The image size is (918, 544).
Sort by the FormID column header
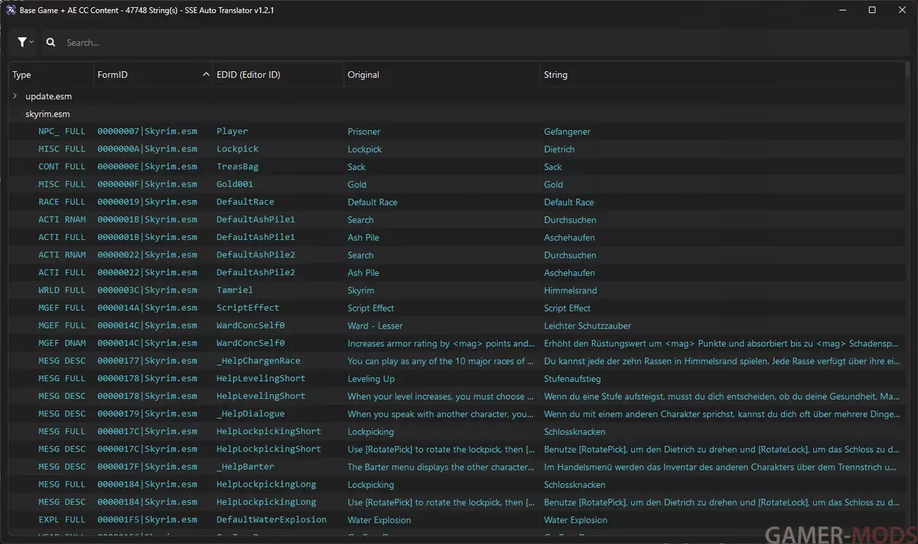[x=112, y=75]
